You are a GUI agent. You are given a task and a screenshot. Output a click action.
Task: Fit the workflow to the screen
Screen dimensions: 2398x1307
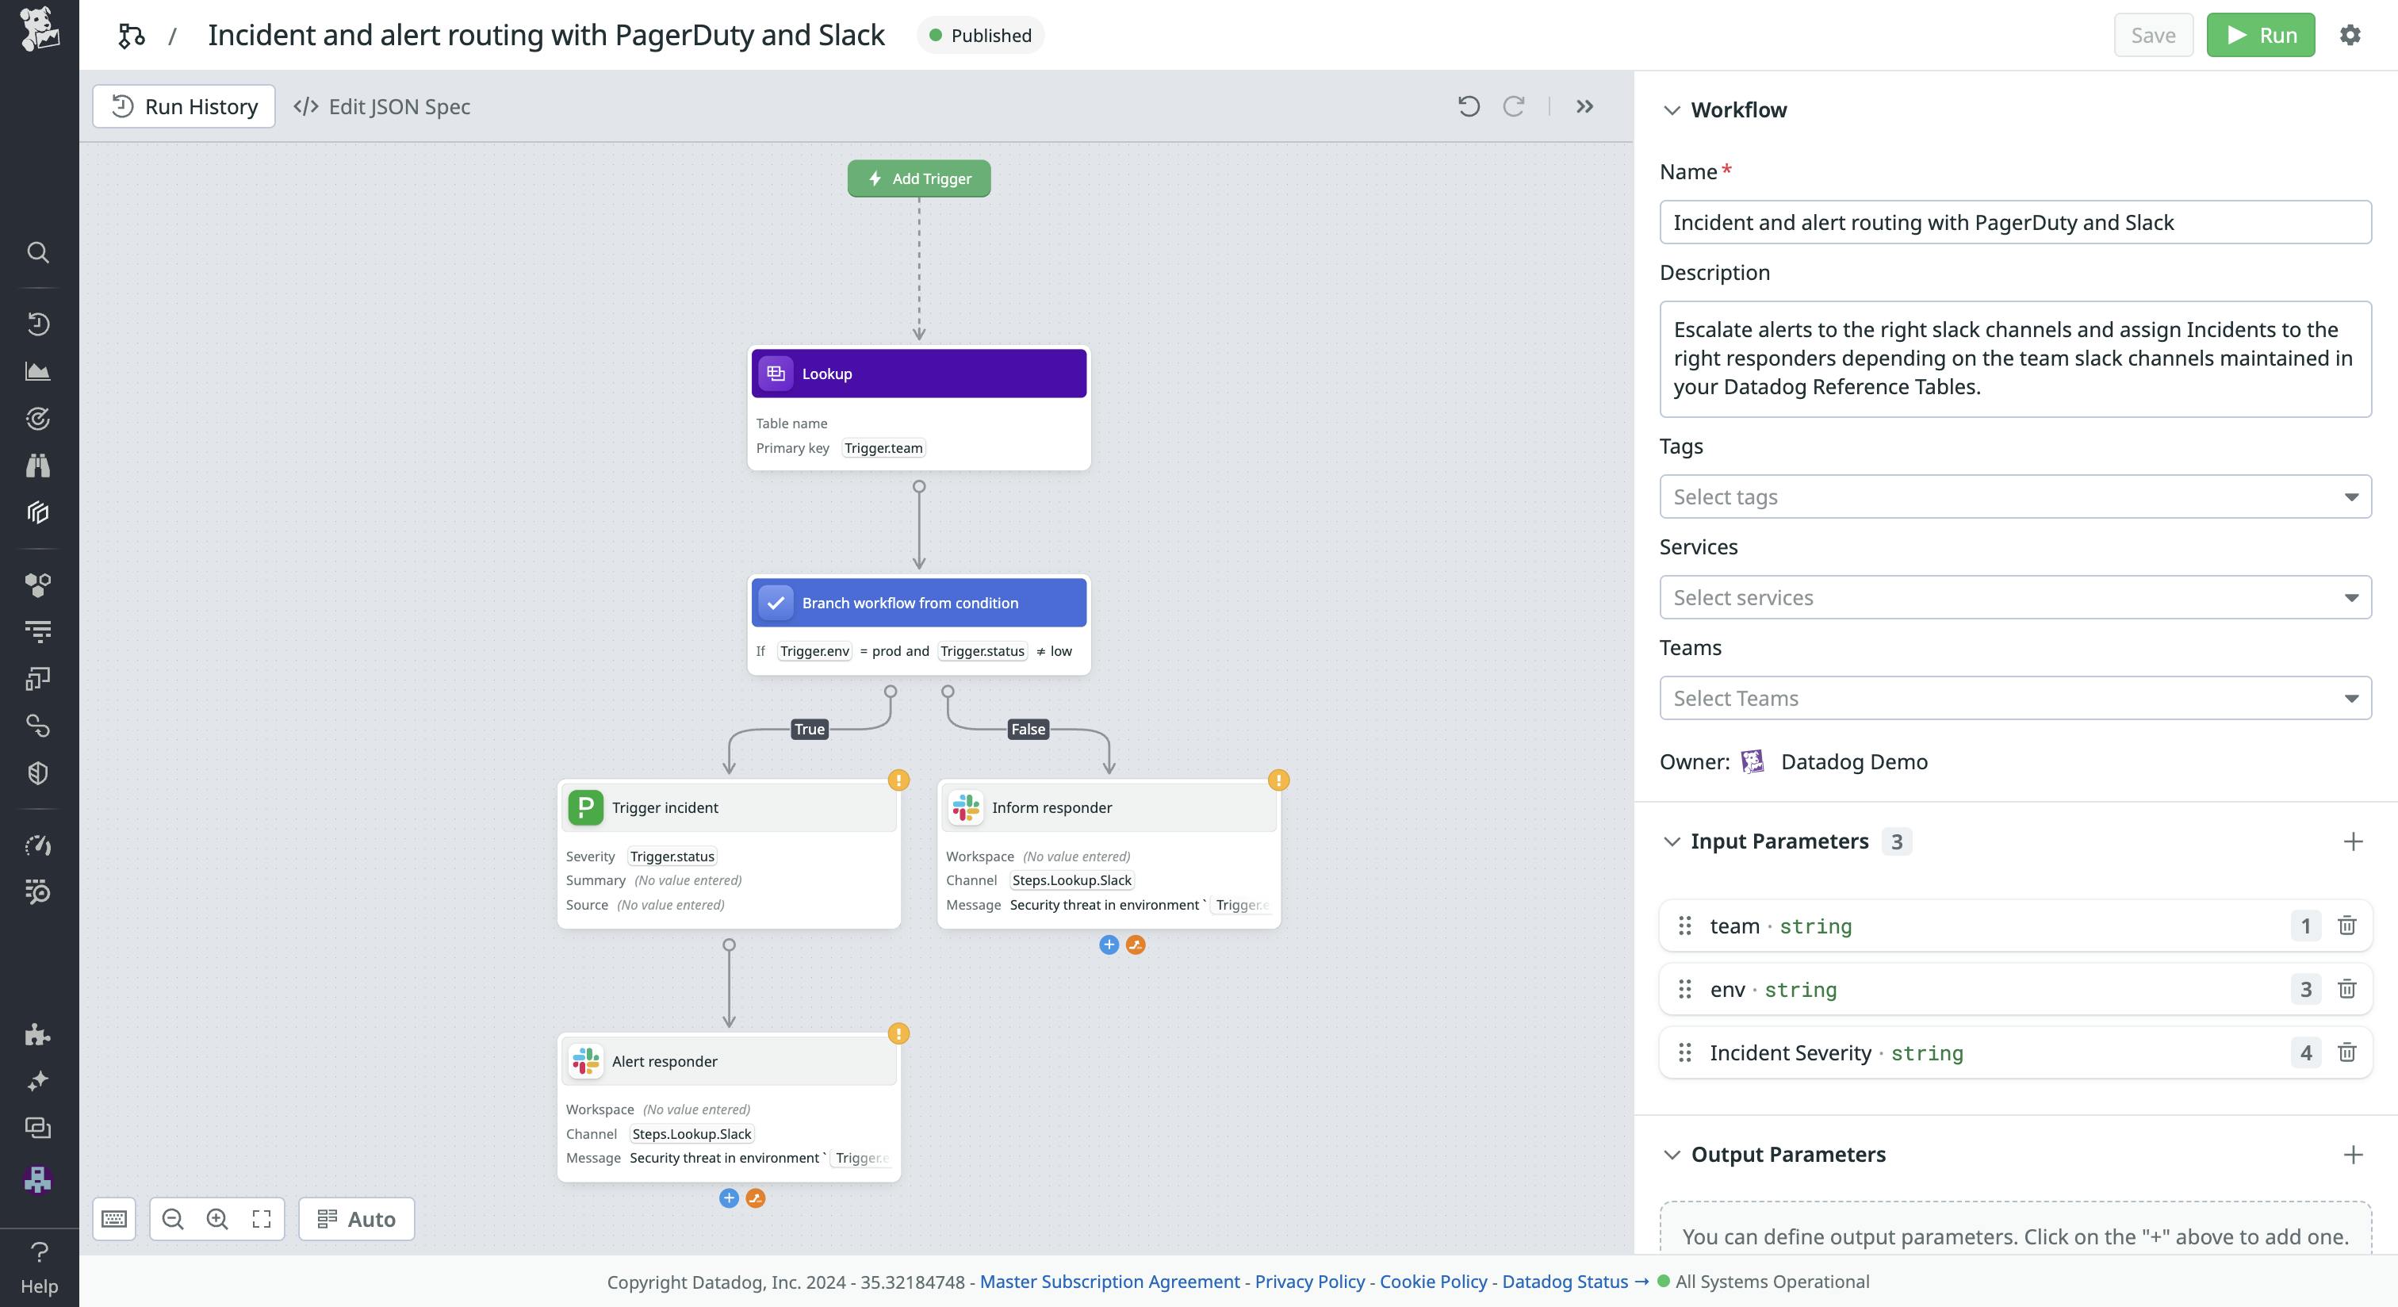261,1218
